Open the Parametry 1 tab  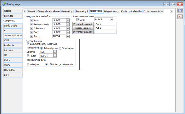[68, 11]
